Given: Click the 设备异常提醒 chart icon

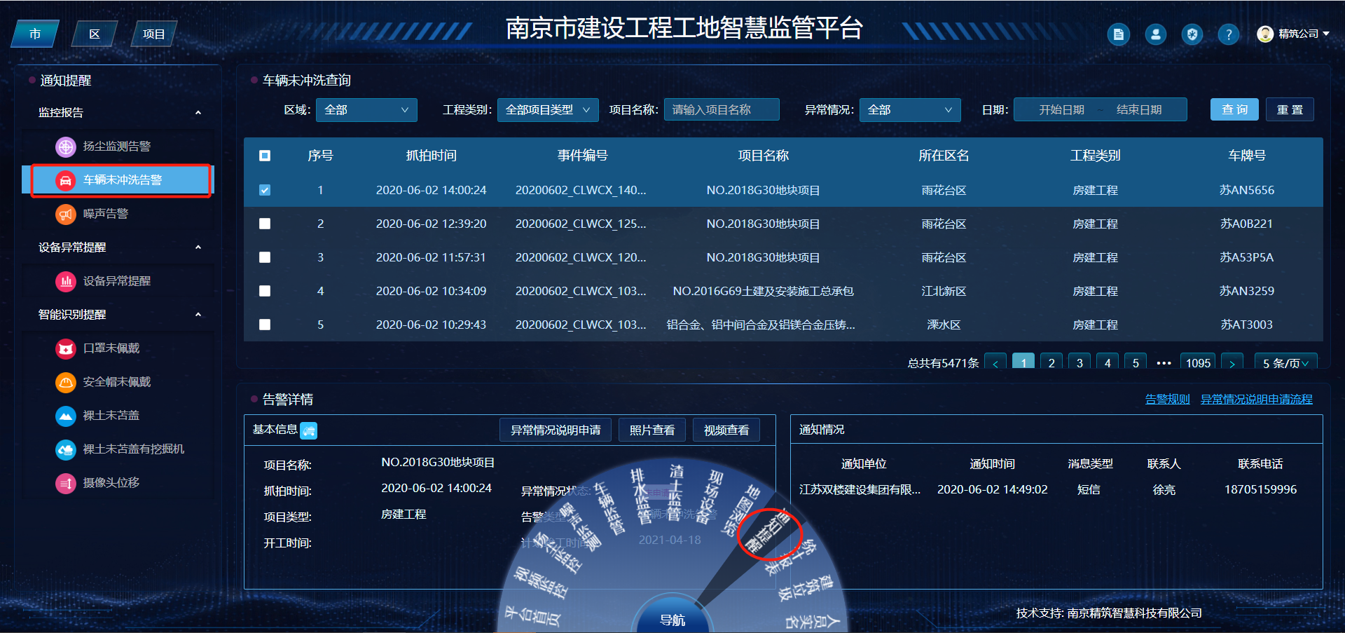Looking at the screenshot, I should pyautogui.click(x=66, y=281).
